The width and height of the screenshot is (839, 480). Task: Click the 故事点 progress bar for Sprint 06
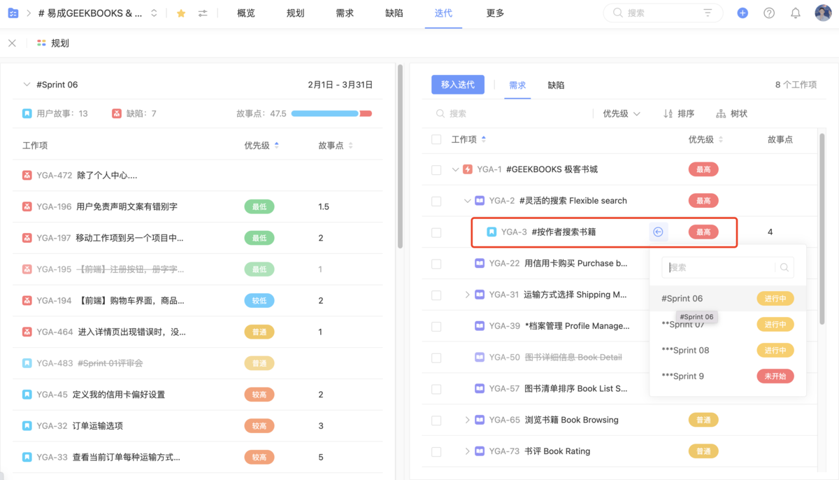tap(331, 113)
